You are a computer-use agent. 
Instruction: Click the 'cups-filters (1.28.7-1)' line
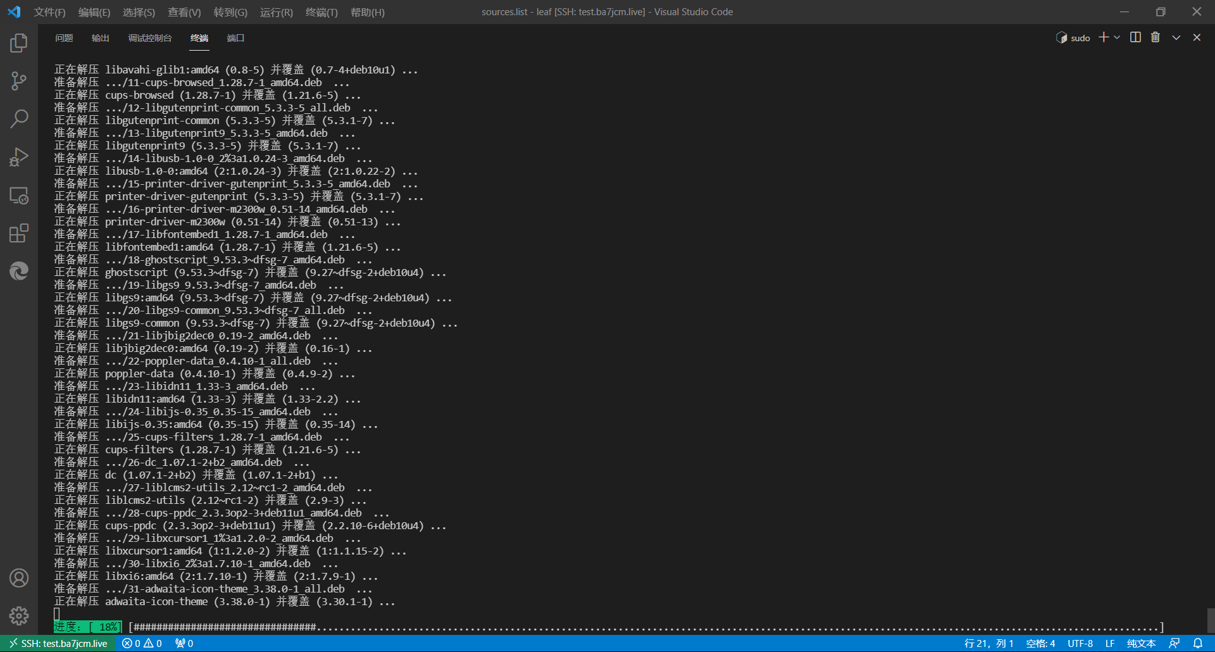[208, 449]
